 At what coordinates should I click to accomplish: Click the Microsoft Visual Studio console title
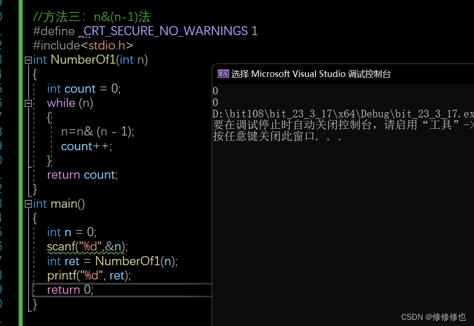point(311,74)
